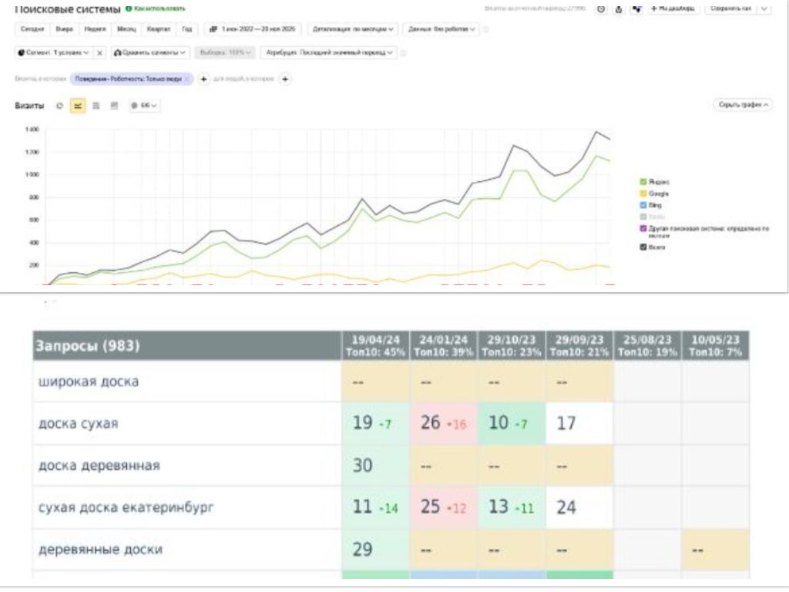The image size is (789, 592).
Task: Toggle the Bing series checkbox in legend
Action: tap(644, 205)
